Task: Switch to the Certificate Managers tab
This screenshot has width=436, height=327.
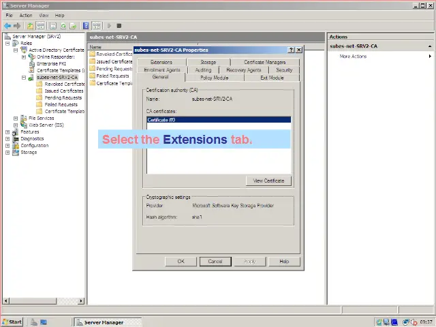Action: 264,62
